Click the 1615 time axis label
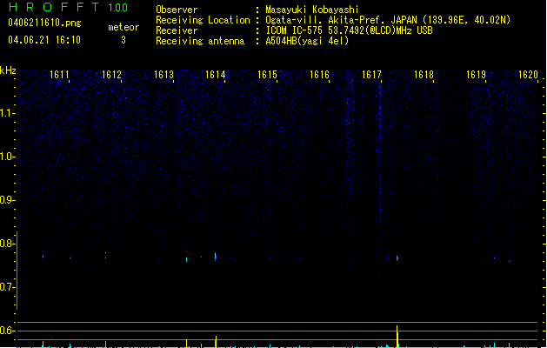 (x=267, y=75)
